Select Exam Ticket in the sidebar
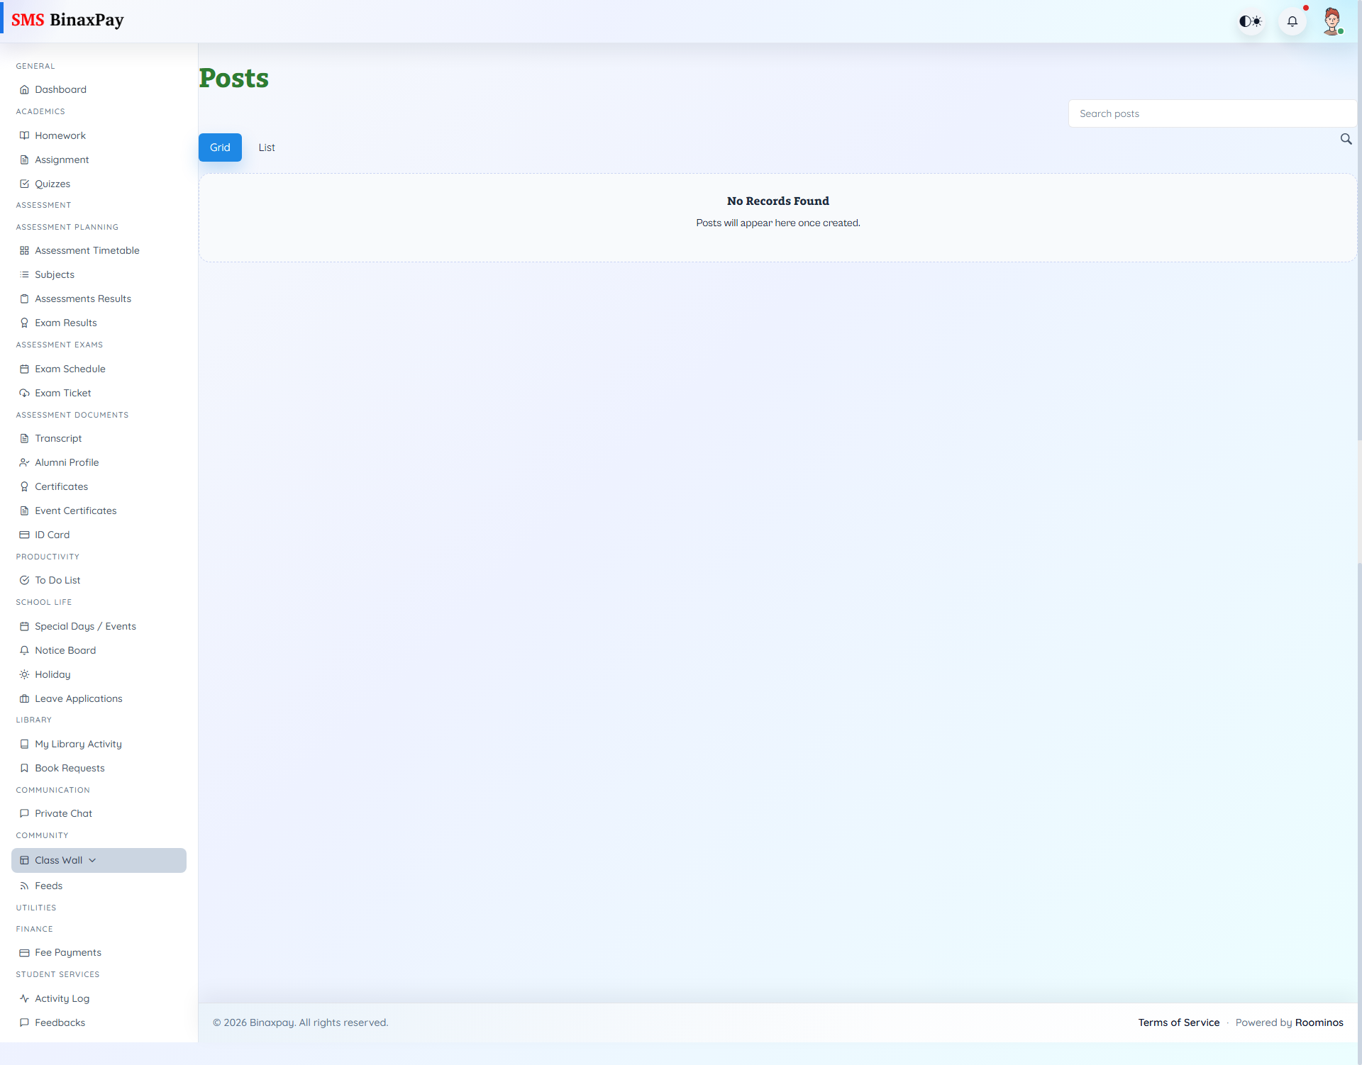Screen dimensions: 1362x1065 point(62,392)
